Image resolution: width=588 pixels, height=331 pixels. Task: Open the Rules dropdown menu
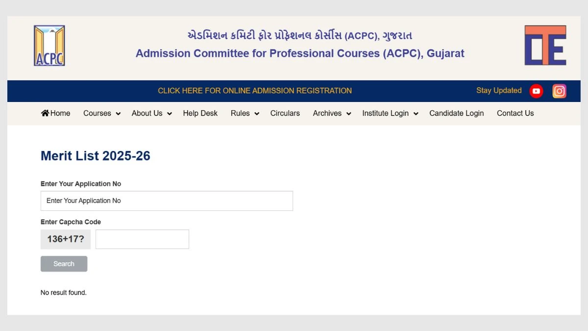(245, 113)
